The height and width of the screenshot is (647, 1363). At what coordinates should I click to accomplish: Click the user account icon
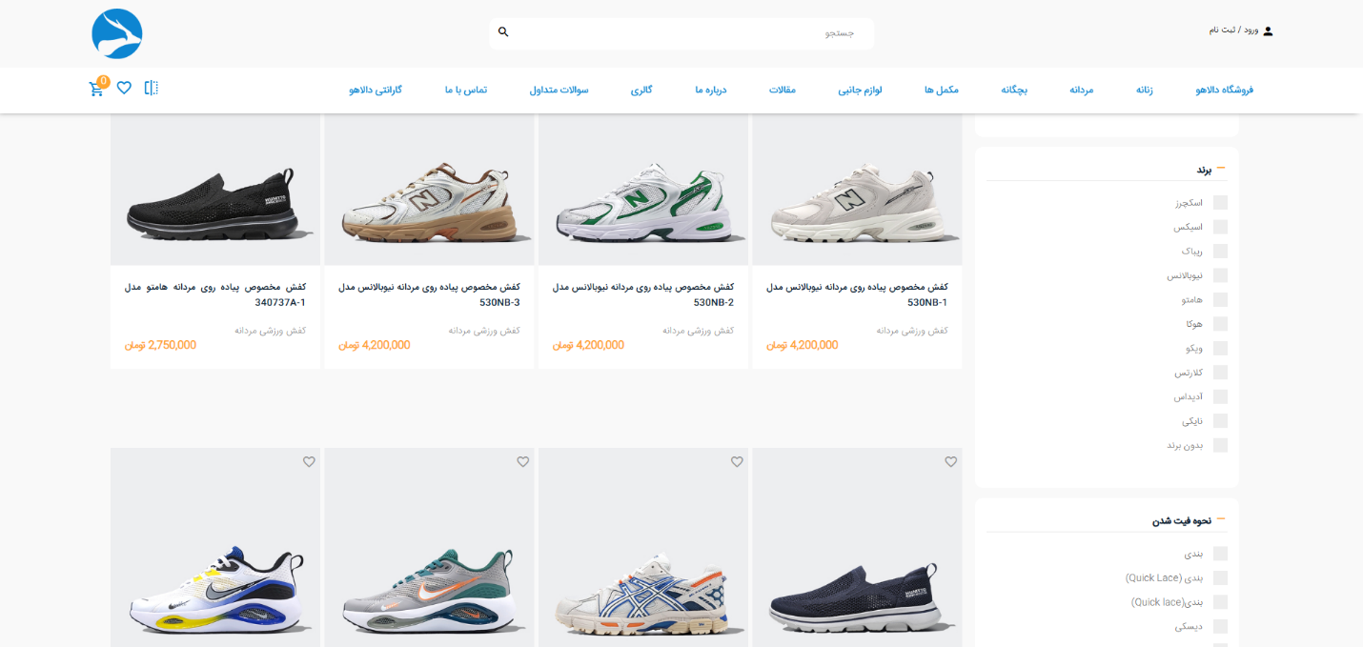click(x=1268, y=30)
